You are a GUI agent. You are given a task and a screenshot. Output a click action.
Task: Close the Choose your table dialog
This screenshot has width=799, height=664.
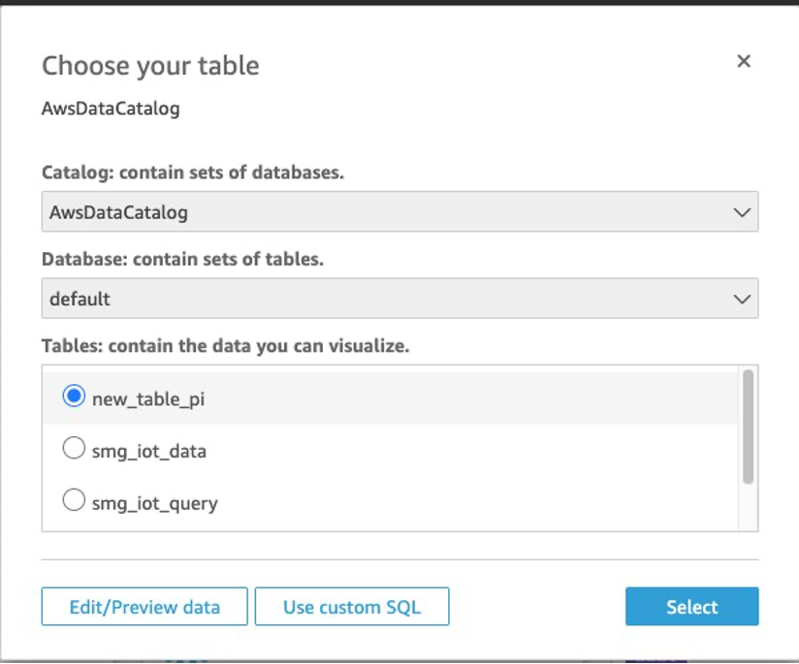744,61
